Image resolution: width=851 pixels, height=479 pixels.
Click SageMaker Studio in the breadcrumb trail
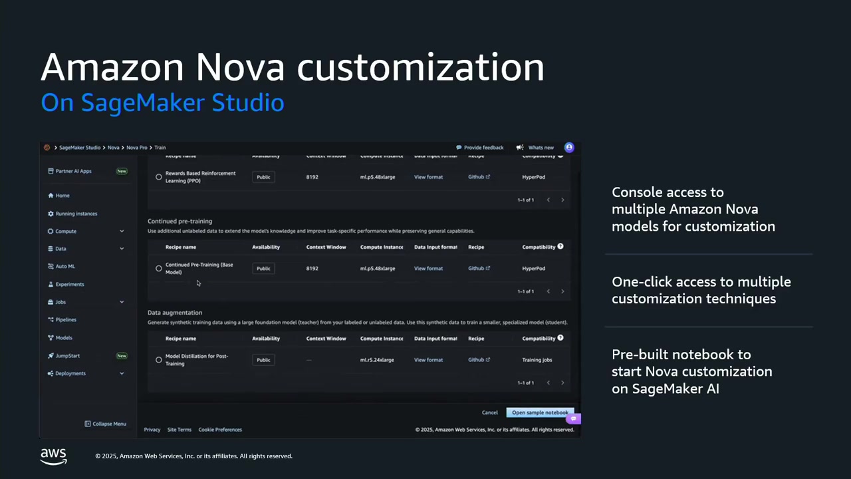click(80, 147)
